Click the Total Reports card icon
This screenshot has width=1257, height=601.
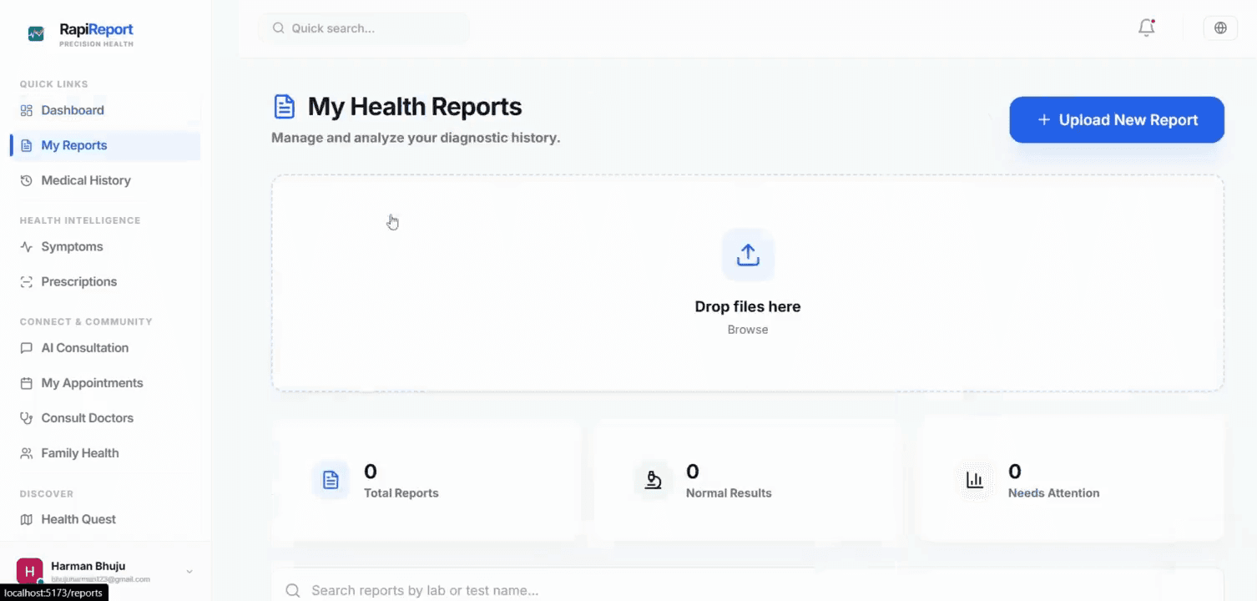331,480
